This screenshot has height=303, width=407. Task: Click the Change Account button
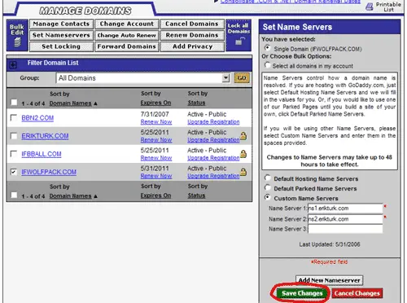pos(127,24)
